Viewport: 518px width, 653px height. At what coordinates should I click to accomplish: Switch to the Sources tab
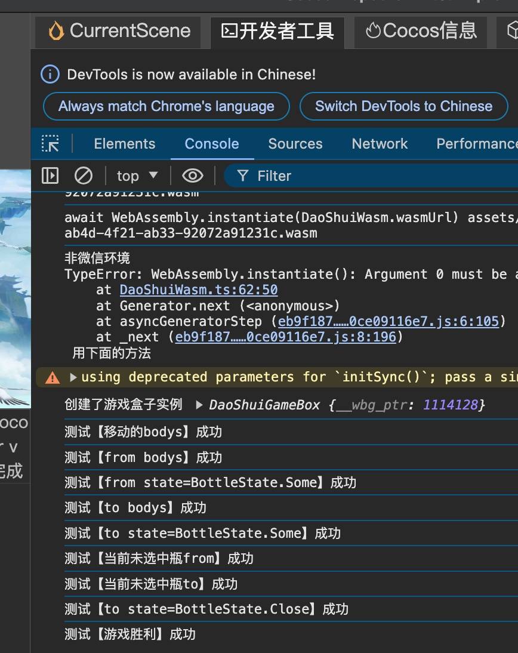click(295, 144)
